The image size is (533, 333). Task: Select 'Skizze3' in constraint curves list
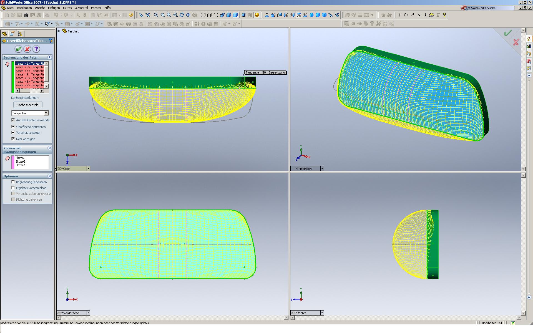coord(21,162)
